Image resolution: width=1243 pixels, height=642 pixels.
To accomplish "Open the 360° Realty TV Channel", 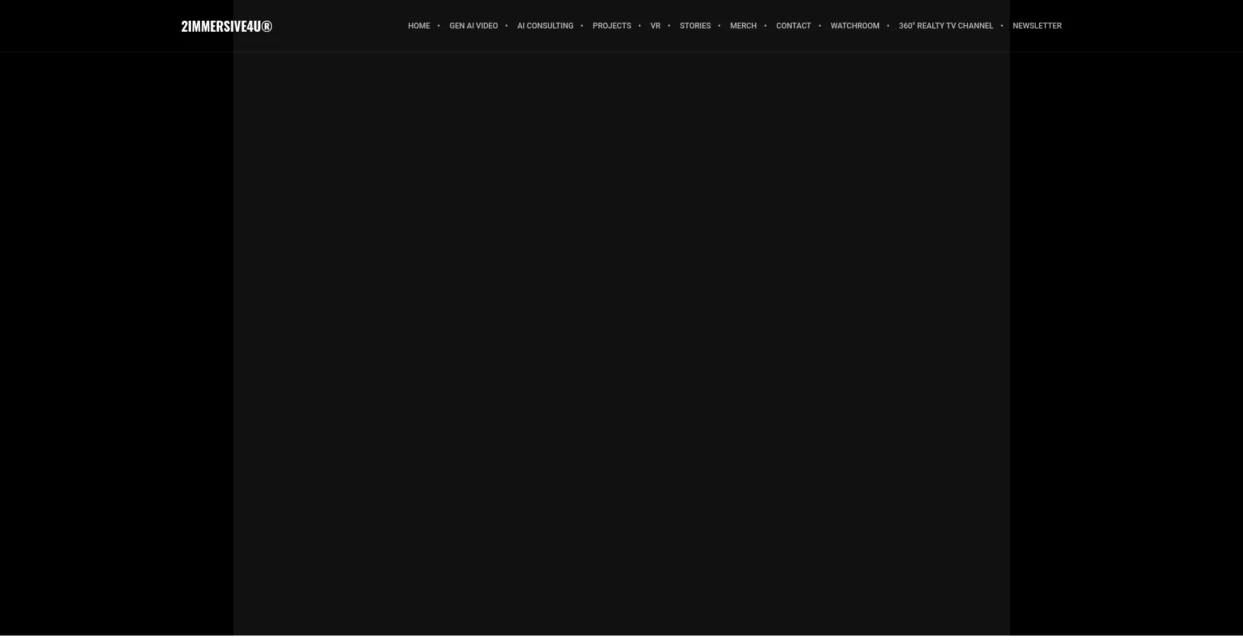I will point(945,26).
